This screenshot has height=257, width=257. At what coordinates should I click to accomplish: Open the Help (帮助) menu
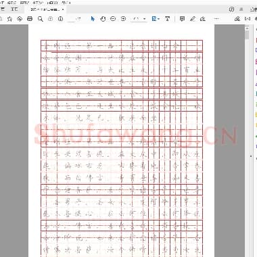(66, 3)
